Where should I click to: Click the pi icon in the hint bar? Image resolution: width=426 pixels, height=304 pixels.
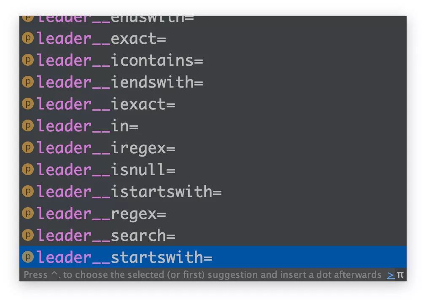400,275
